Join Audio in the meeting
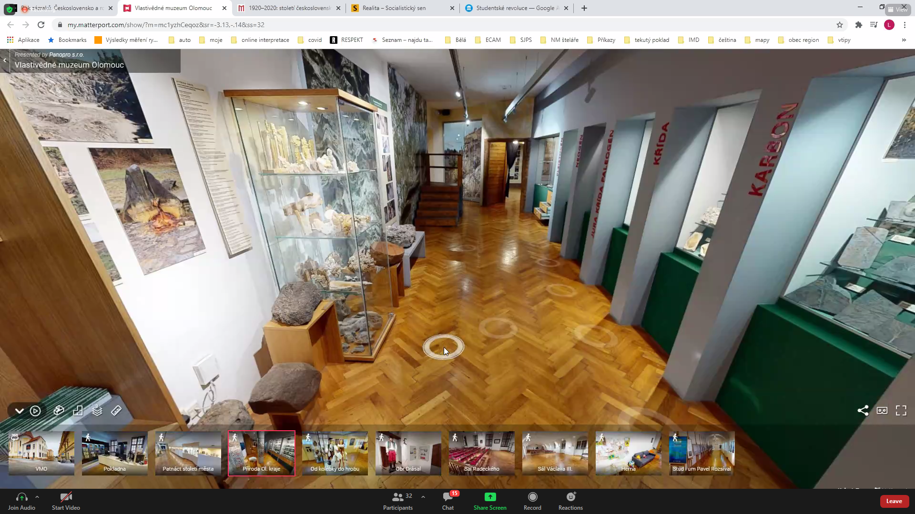The image size is (915, 514). 21,501
